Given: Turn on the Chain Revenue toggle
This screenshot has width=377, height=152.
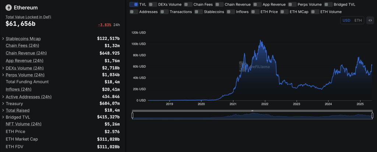Looking at the screenshot, I should pyautogui.click(x=219, y=4).
